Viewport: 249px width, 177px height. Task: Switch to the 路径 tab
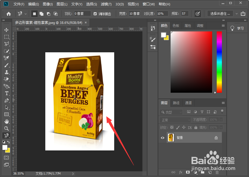[176, 103]
